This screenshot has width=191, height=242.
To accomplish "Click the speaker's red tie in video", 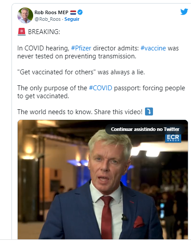I will pos(107,217).
